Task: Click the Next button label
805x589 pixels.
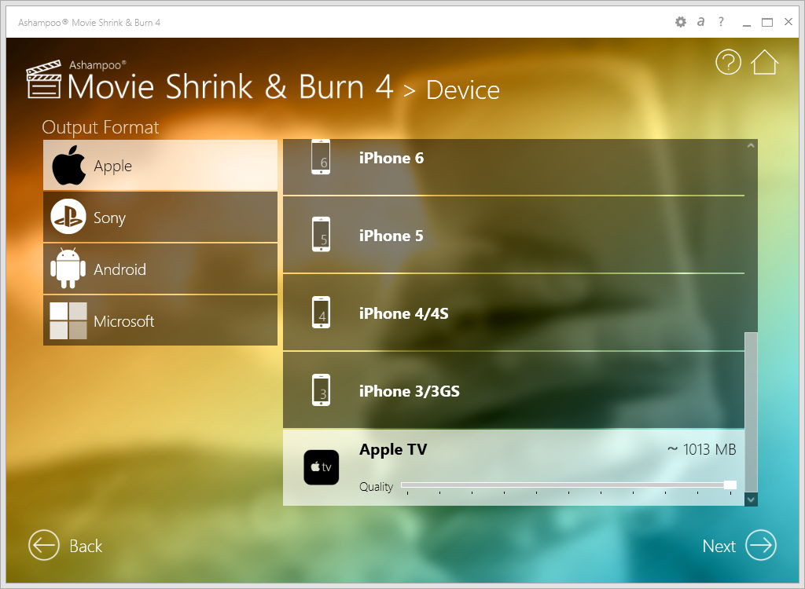Action: click(x=719, y=546)
